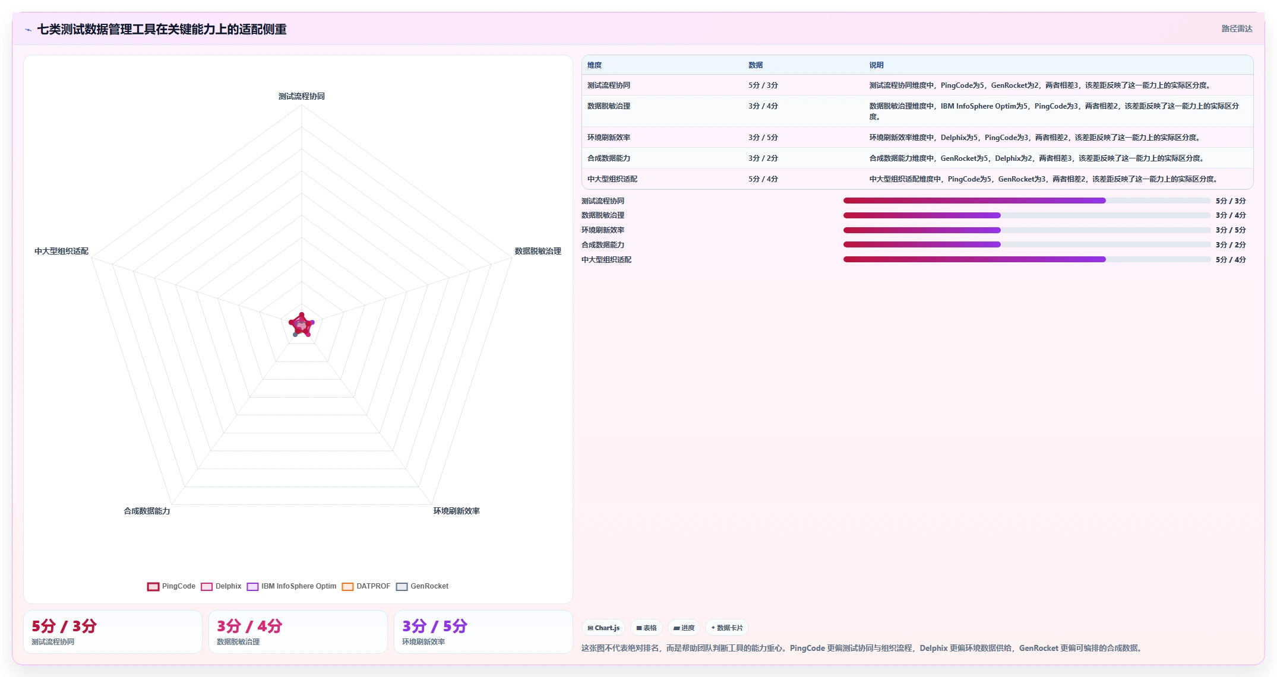The image size is (1277, 677).
Task: Click the 环境刷新效率 progress bar
Action: 1027,230
